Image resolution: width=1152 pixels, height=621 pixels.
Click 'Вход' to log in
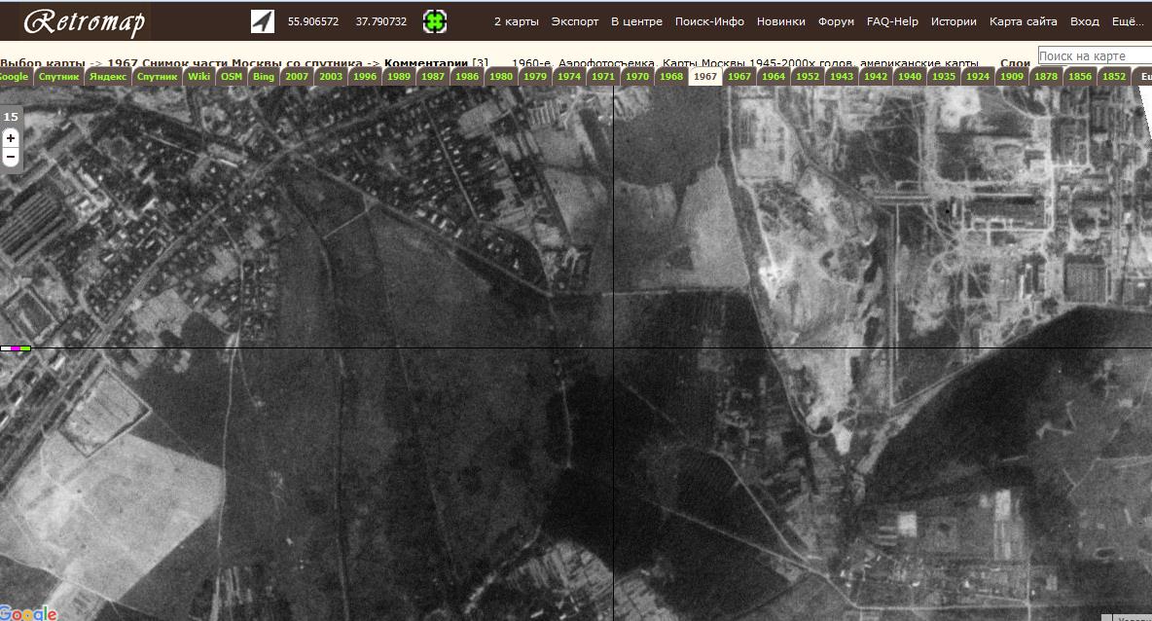click(x=1084, y=21)
